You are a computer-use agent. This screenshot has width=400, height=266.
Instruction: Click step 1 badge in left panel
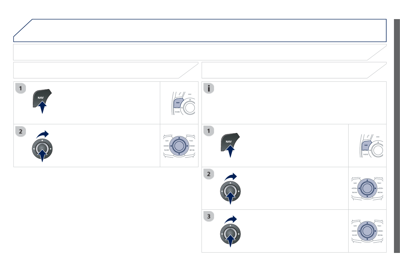[21, 88]
